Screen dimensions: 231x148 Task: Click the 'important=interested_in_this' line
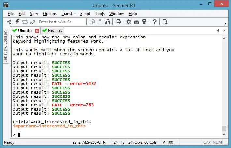click(49, 126)
